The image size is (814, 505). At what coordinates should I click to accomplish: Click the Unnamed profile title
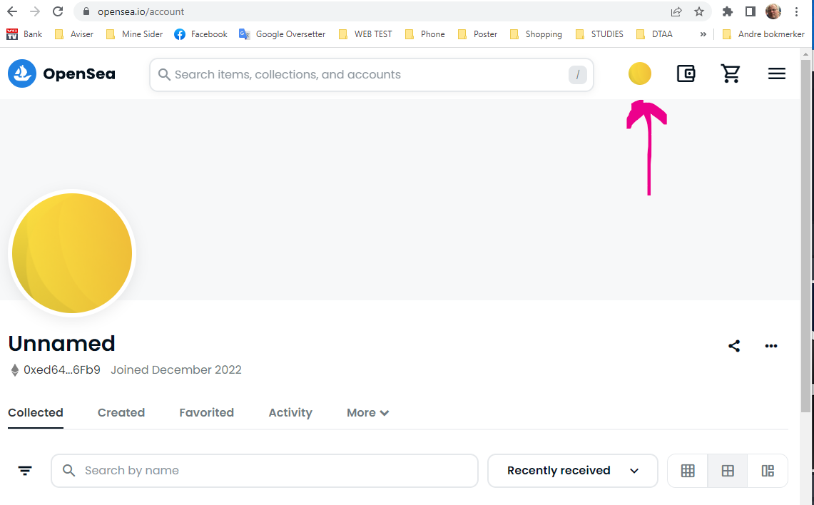click(x=62, y=344)
